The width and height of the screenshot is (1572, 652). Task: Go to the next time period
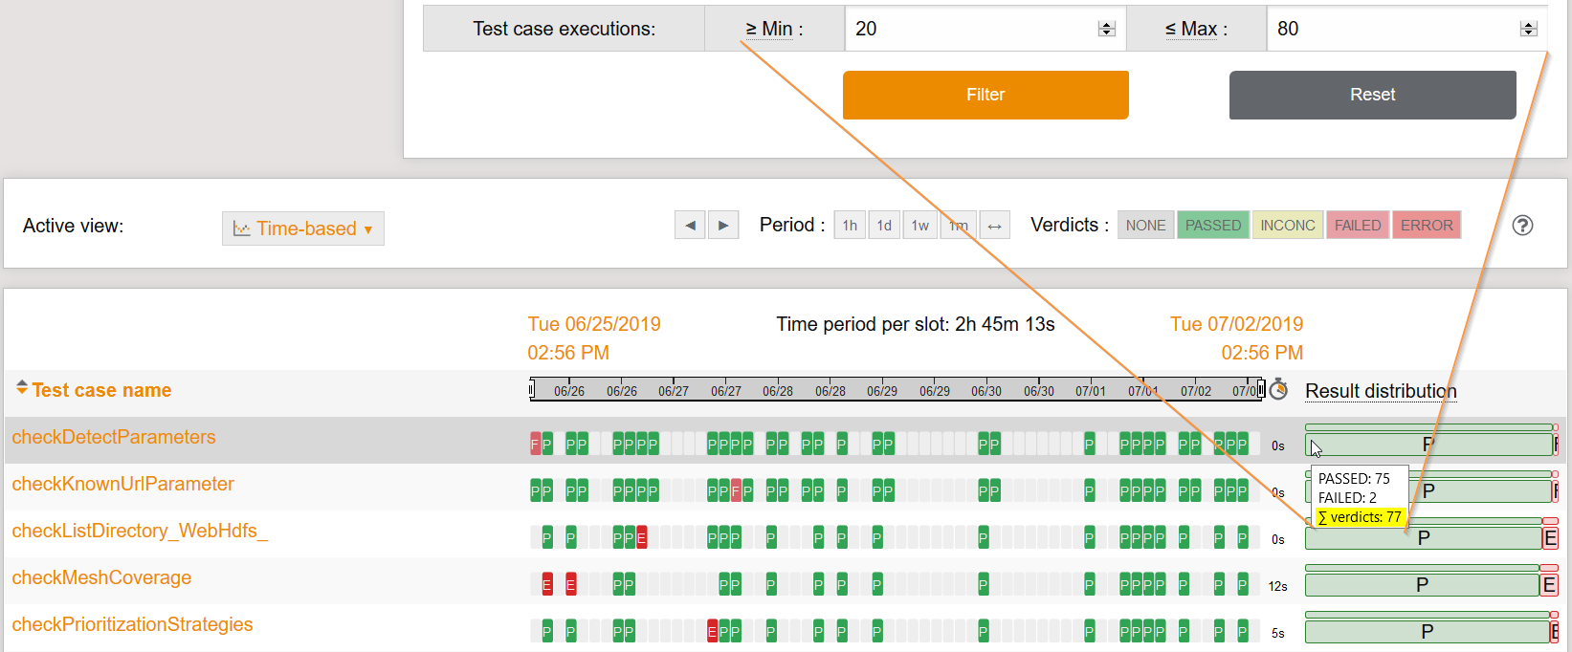[x=723, y=226]
